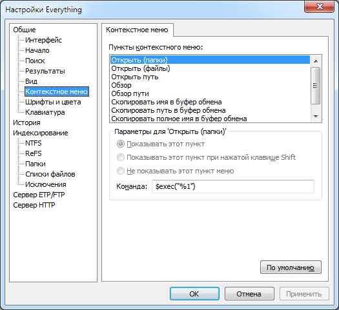Go to 'Поиск' settings
The width and height of the screenshot is (339, 310).
[35, 61]
